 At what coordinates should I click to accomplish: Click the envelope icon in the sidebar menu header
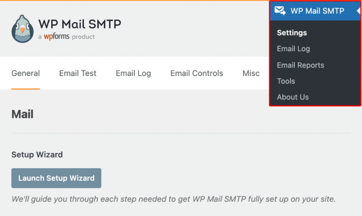point(280,11)
